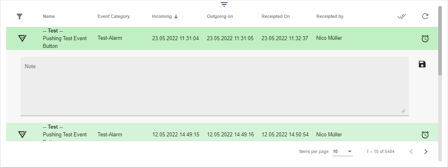This screenshot has width=448, height=168.
Task: Click alarm clock icon for 23.05.2022 event
Action: (425, 39)
